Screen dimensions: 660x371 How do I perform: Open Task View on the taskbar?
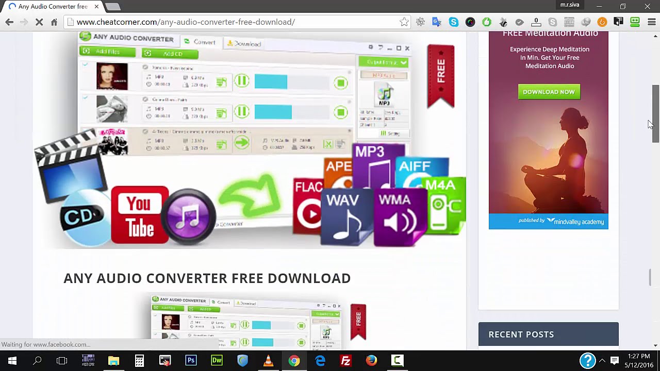pyautogui.click(x=62, y=361)
